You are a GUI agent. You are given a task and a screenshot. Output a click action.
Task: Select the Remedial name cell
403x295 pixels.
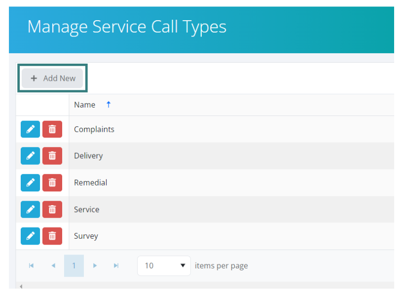tap(231, 183)
